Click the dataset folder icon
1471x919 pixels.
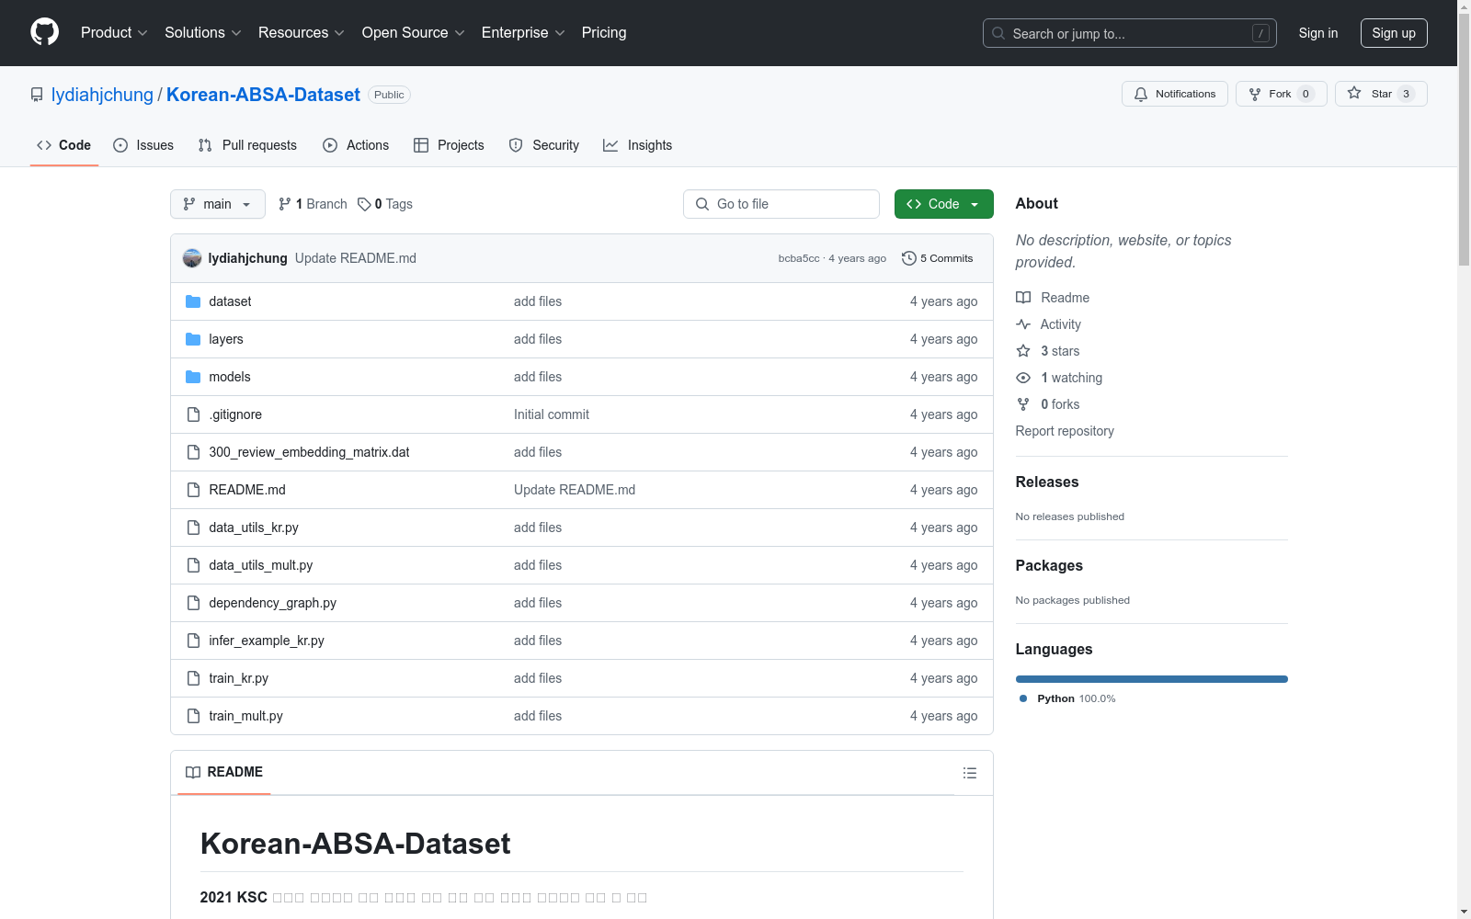[x=193, y=301]
